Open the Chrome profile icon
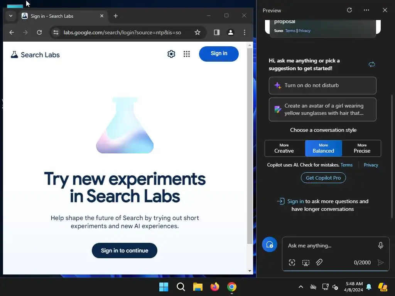This screenshot has width=395, height=296. click(231, 32)
